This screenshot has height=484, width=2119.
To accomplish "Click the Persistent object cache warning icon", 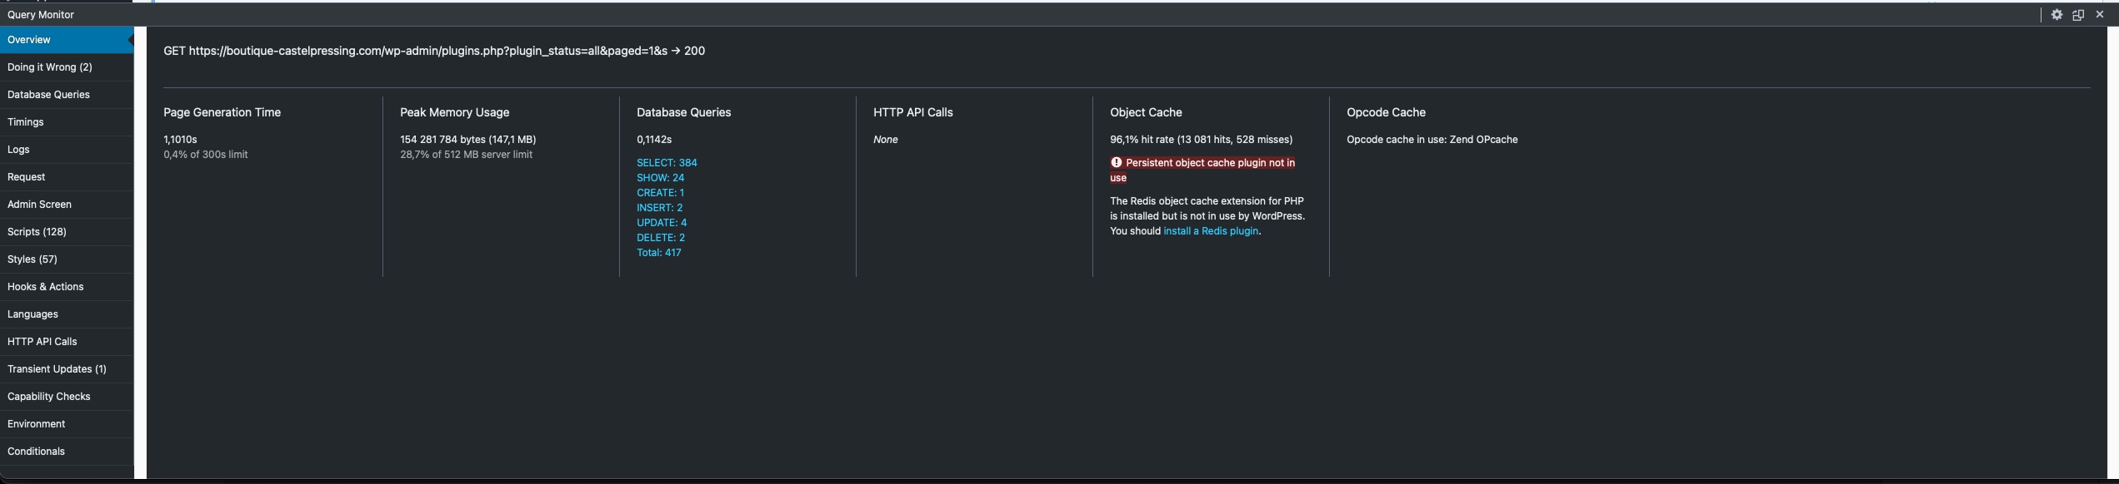I will click(x=1116, y=163).
